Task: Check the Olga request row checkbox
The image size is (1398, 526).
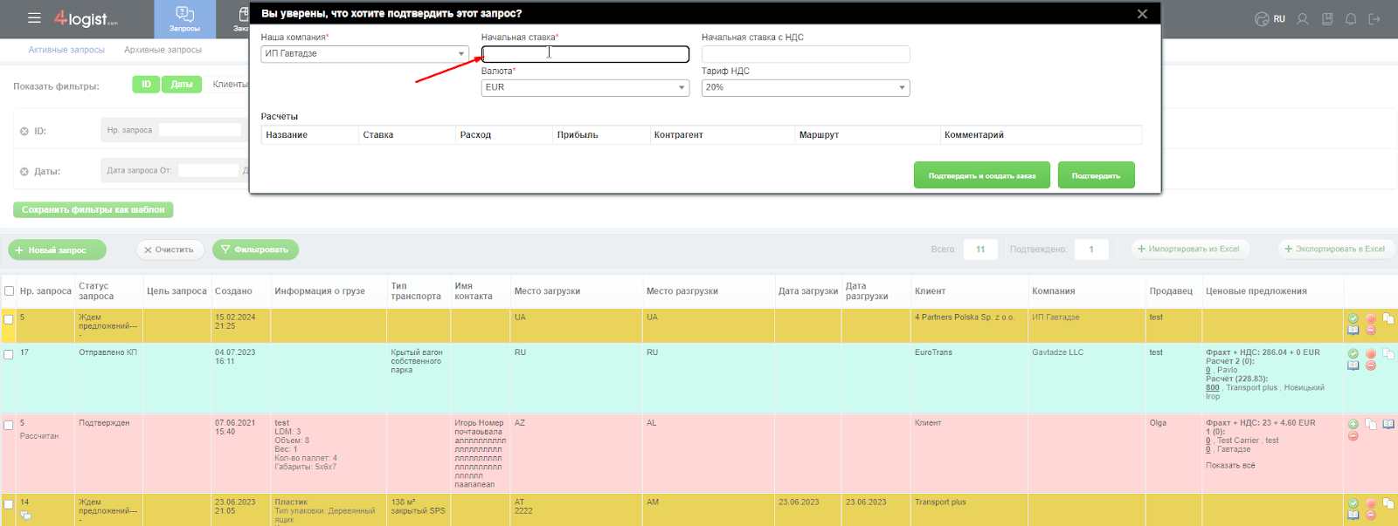Action: (9, 426)
